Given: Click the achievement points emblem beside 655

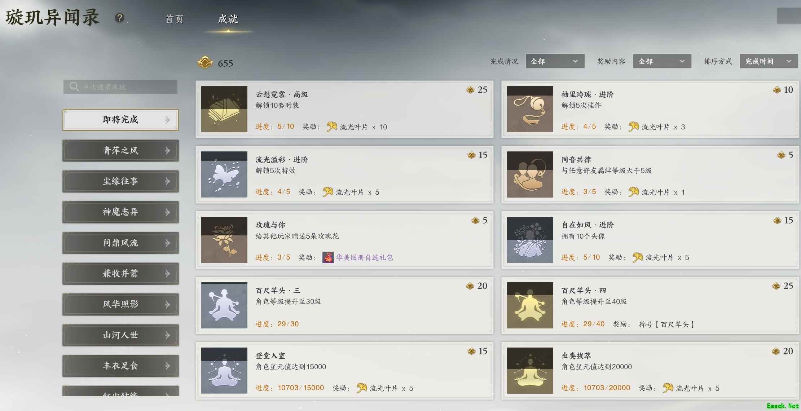Looking at the screenshot, I should [x=205, y=63].
